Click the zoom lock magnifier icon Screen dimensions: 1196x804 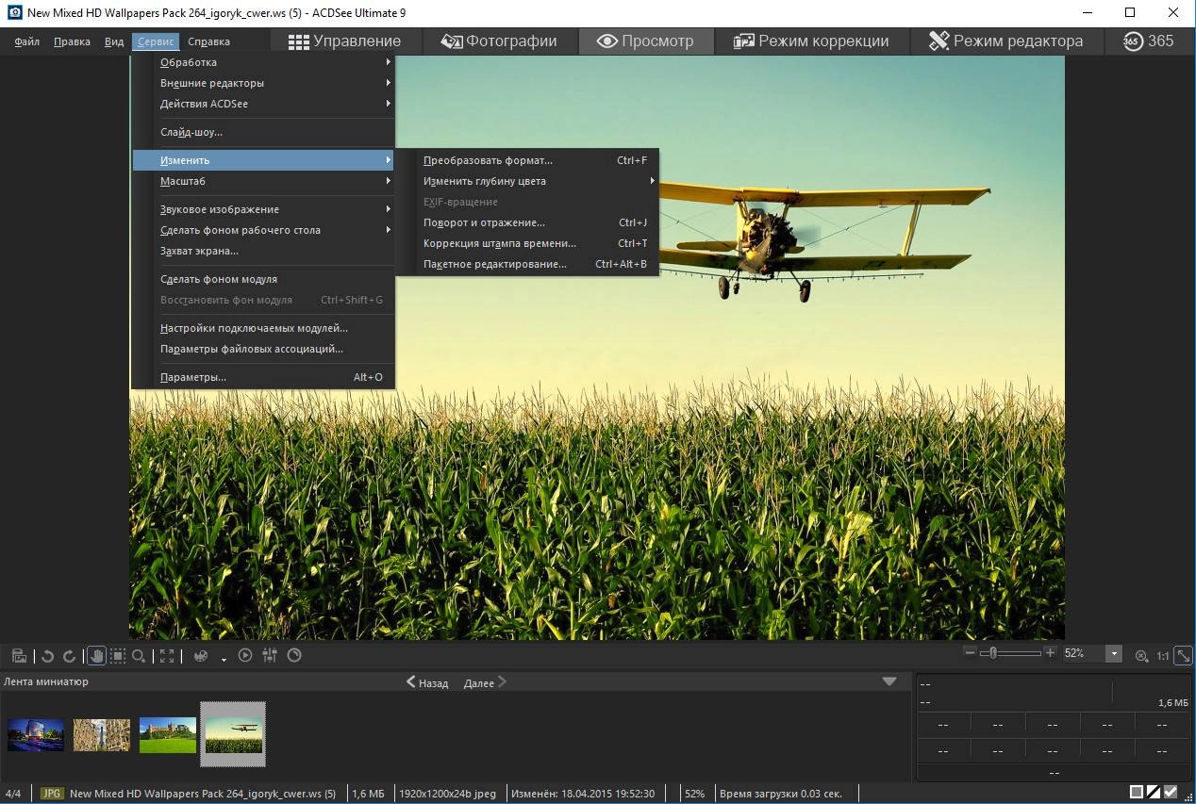(x=1141, y=655)
